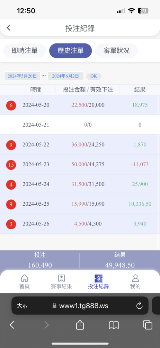Tap the Safari reload icon
The width and height of the screenshot is (160, 348).
coord(139,306)
